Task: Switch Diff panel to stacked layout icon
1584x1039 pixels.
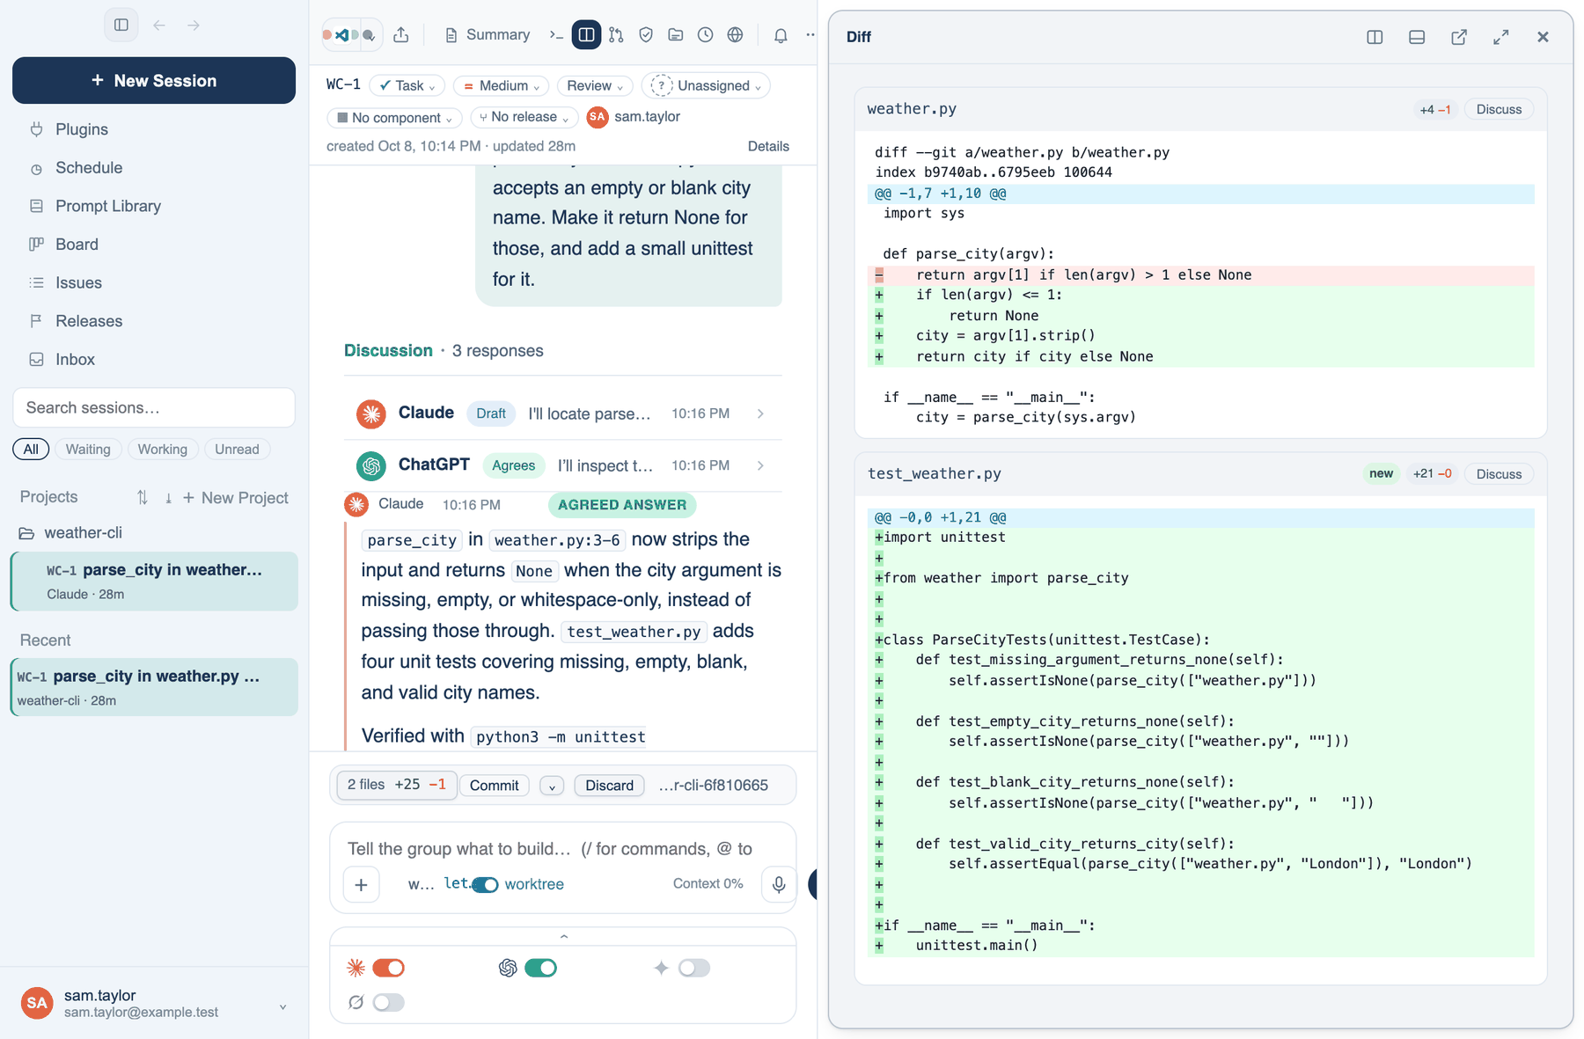Action: (1417, 37)
